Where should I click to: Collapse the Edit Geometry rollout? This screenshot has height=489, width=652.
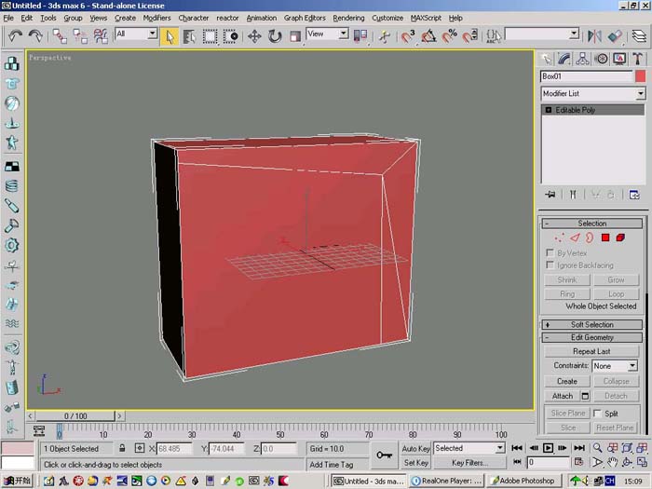(592, 337)
